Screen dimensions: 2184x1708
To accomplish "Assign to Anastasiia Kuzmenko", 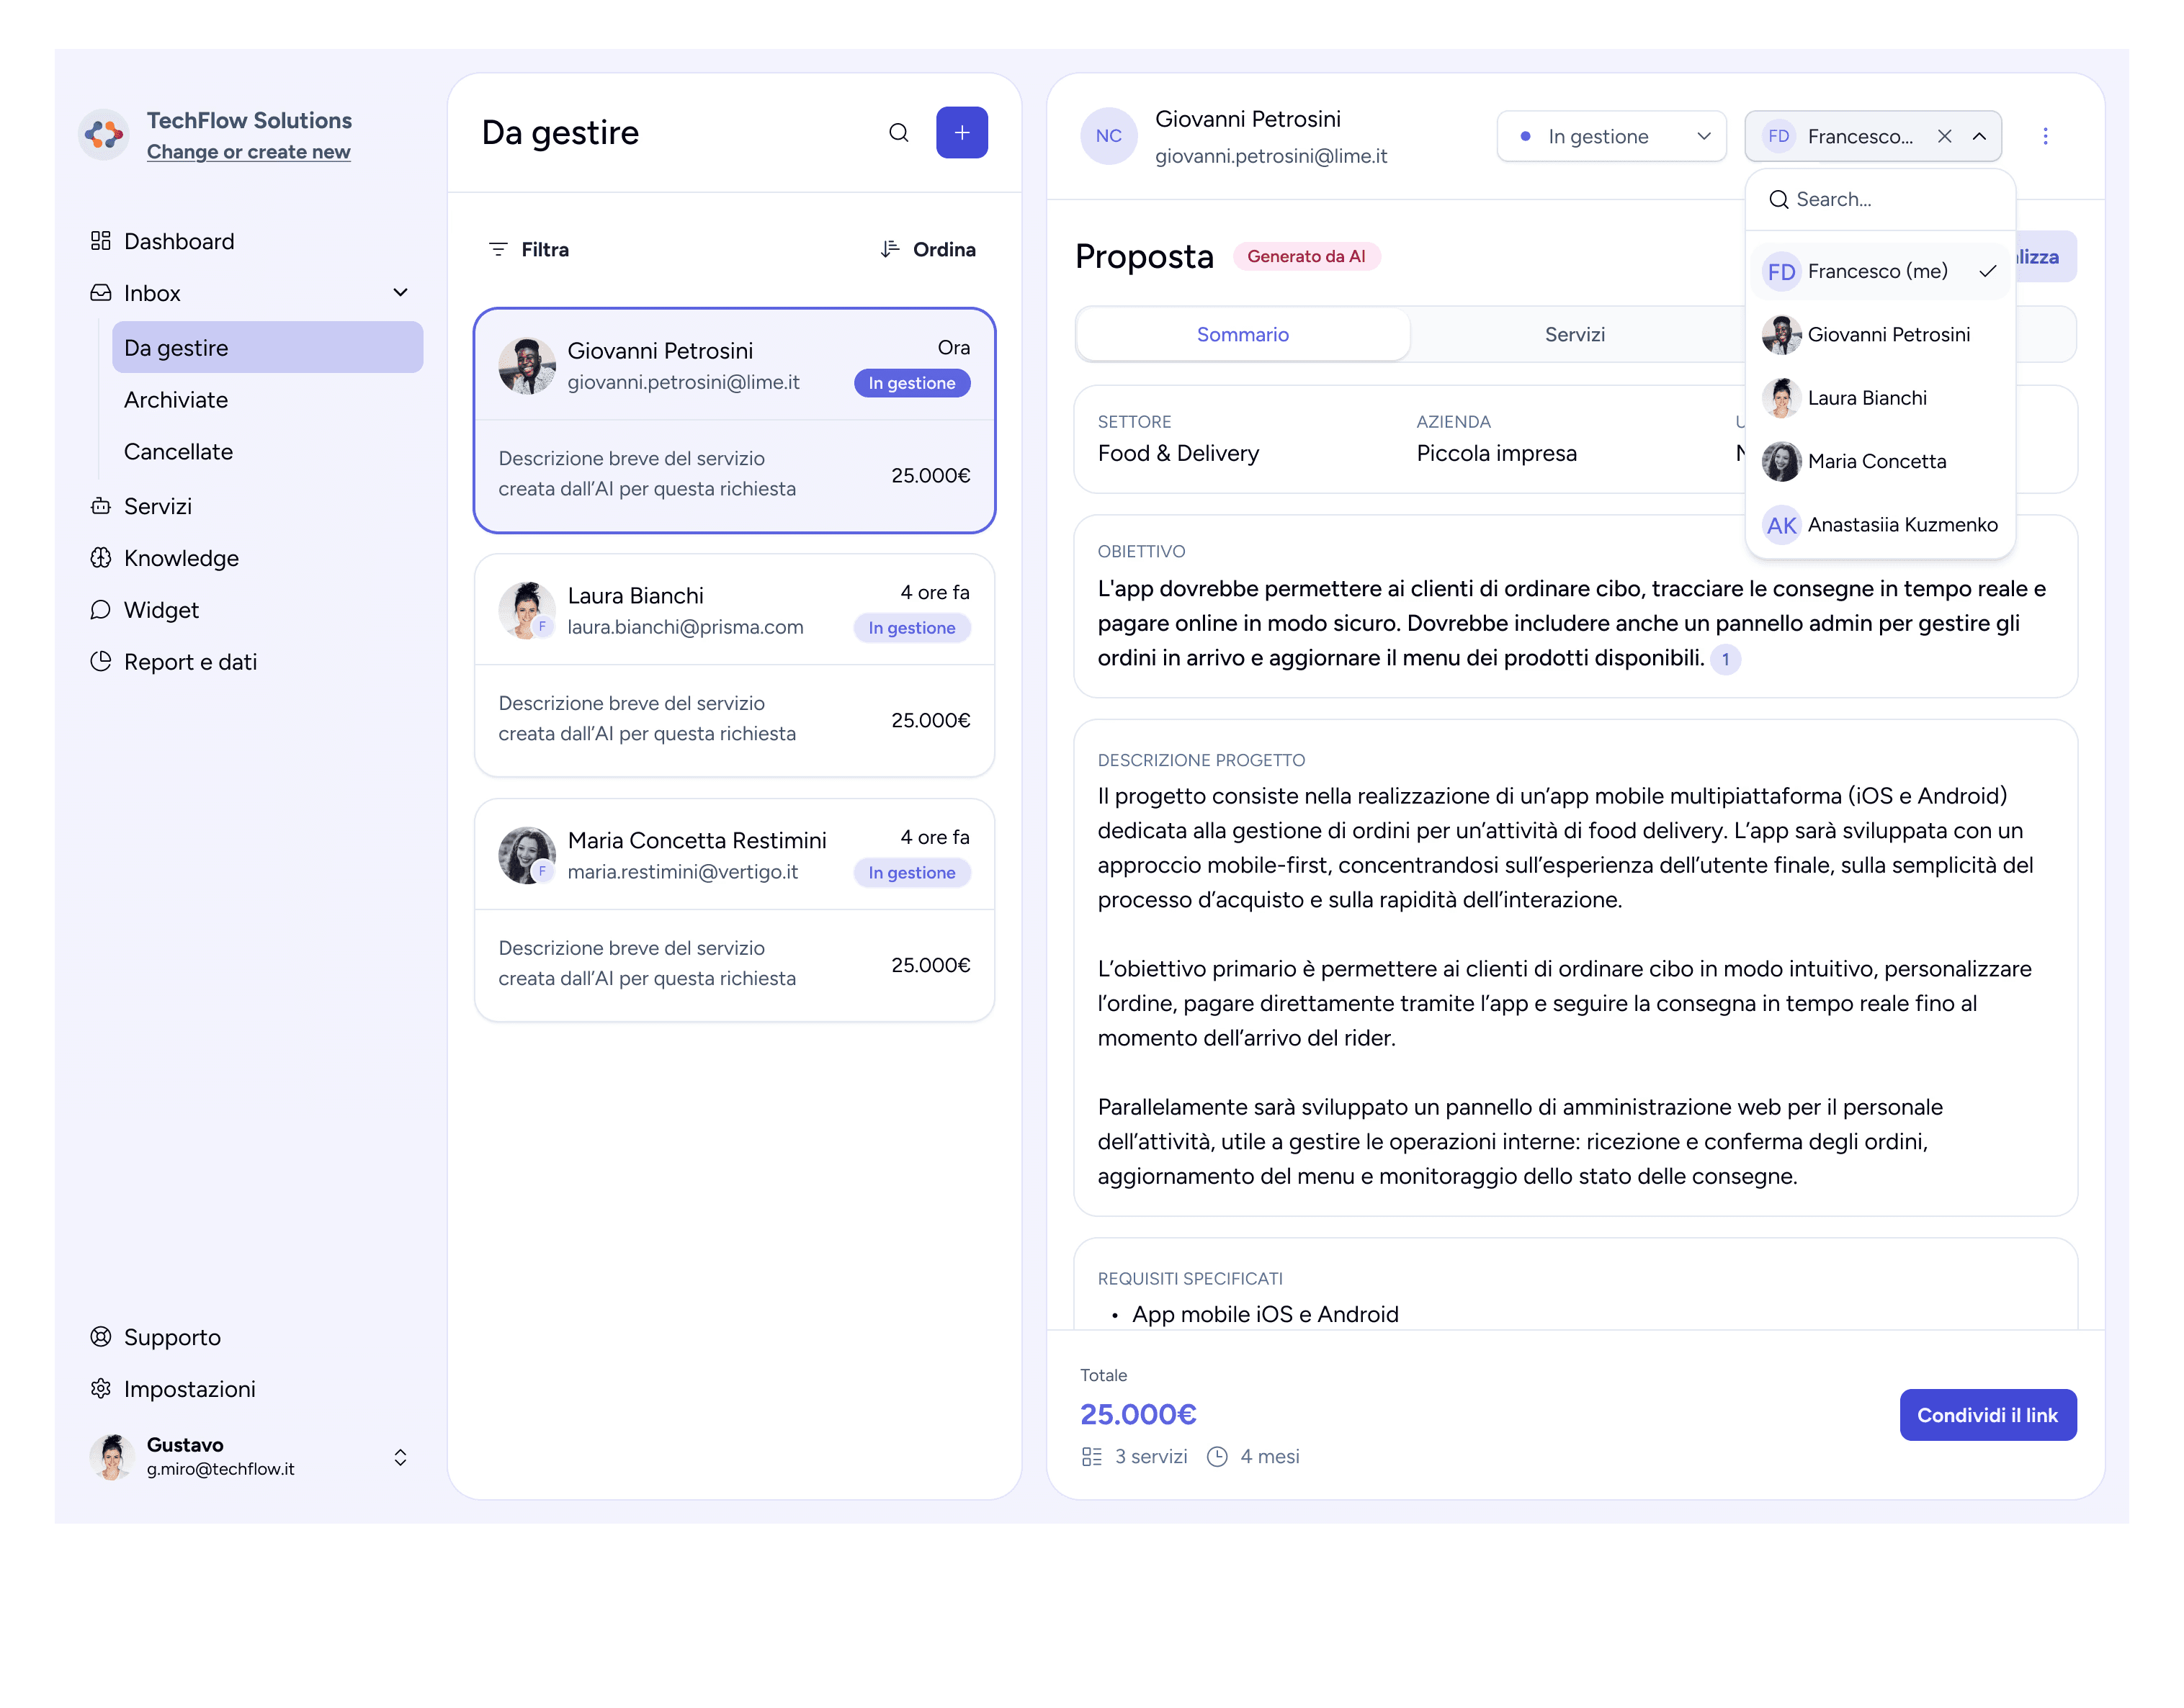I will 1901,525.
